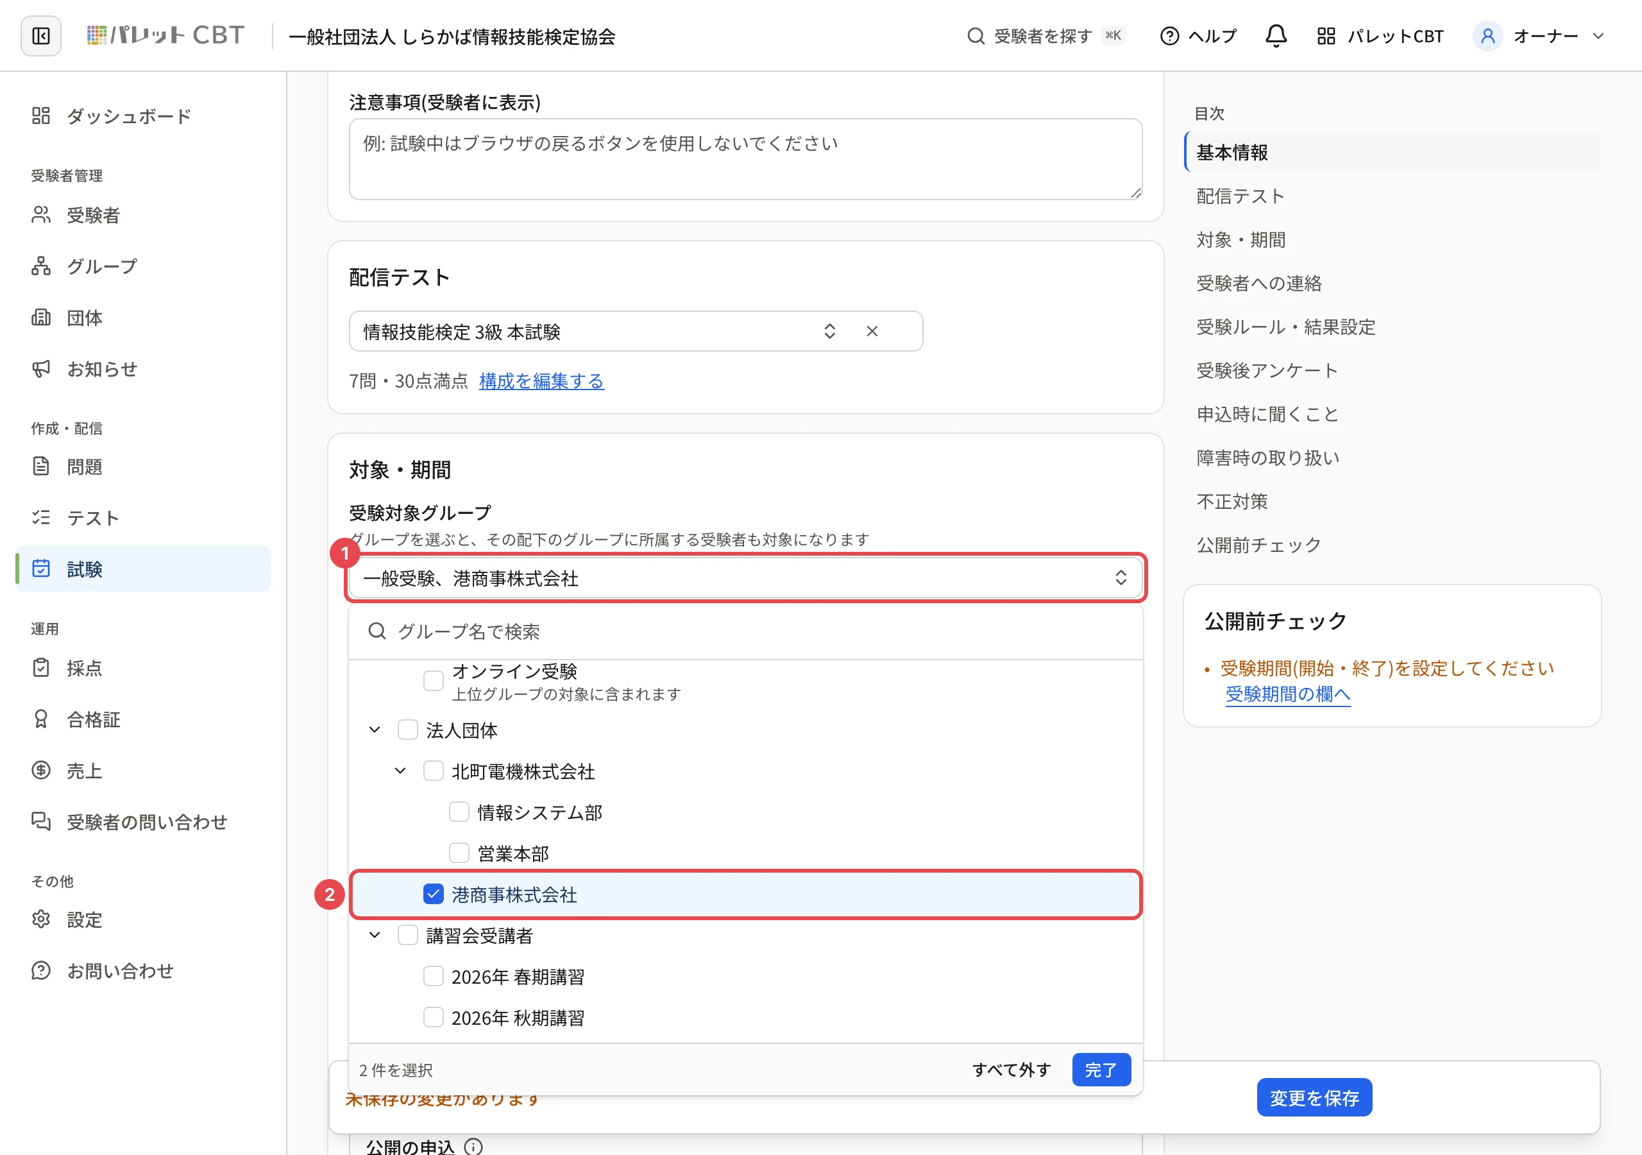Jump to 受験後アンケート in the contents
1642x1155 pixels.
[1267, 371]
